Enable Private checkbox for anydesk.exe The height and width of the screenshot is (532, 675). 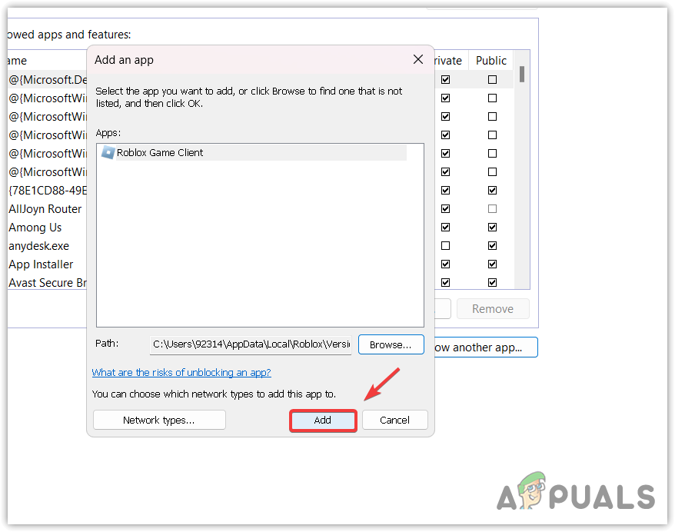[445, 246]
